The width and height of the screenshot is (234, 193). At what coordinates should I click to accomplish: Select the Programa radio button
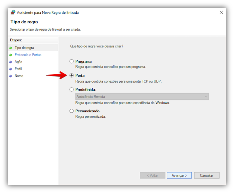71,62
